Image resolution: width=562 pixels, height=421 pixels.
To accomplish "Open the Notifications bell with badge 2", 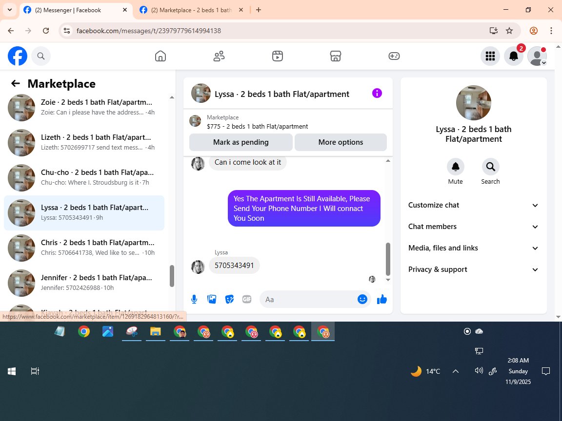I will (x=514, y=56).
